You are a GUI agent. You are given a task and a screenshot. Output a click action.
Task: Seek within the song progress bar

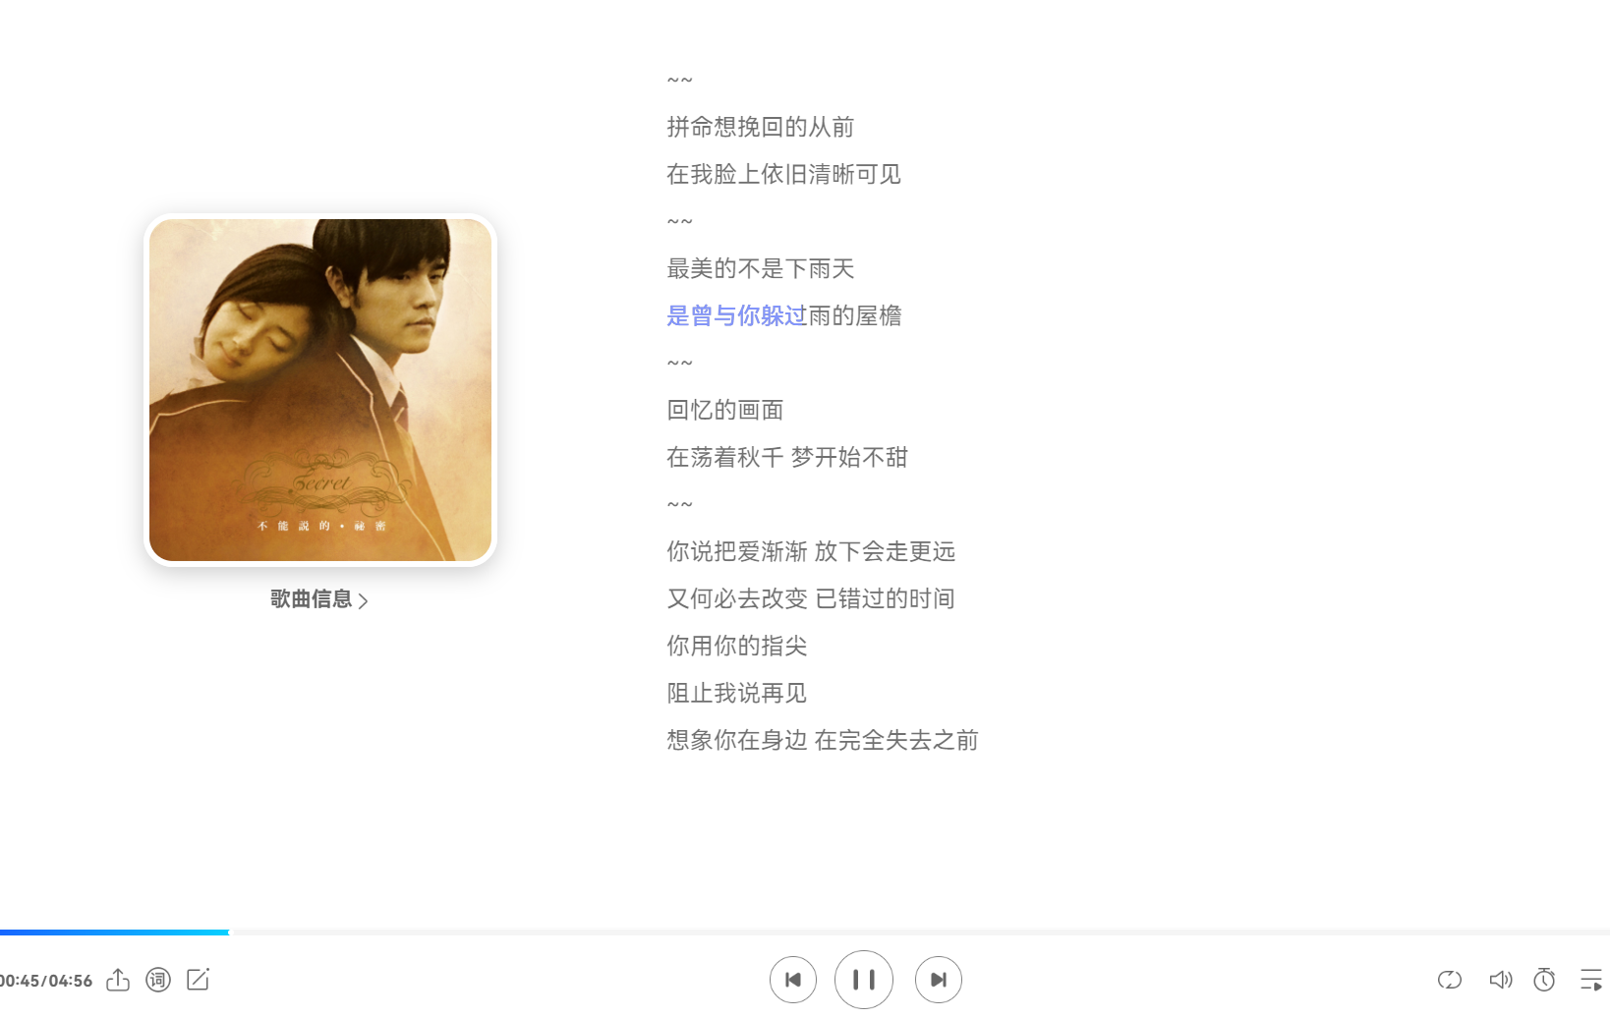point(805,932)
